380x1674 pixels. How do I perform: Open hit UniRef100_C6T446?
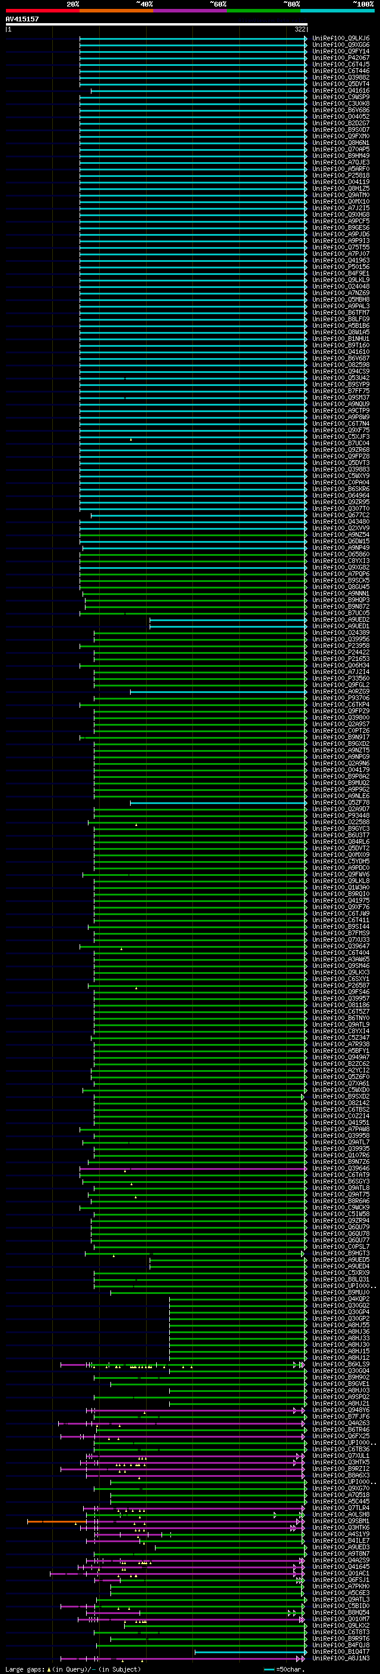pos(341,71)
